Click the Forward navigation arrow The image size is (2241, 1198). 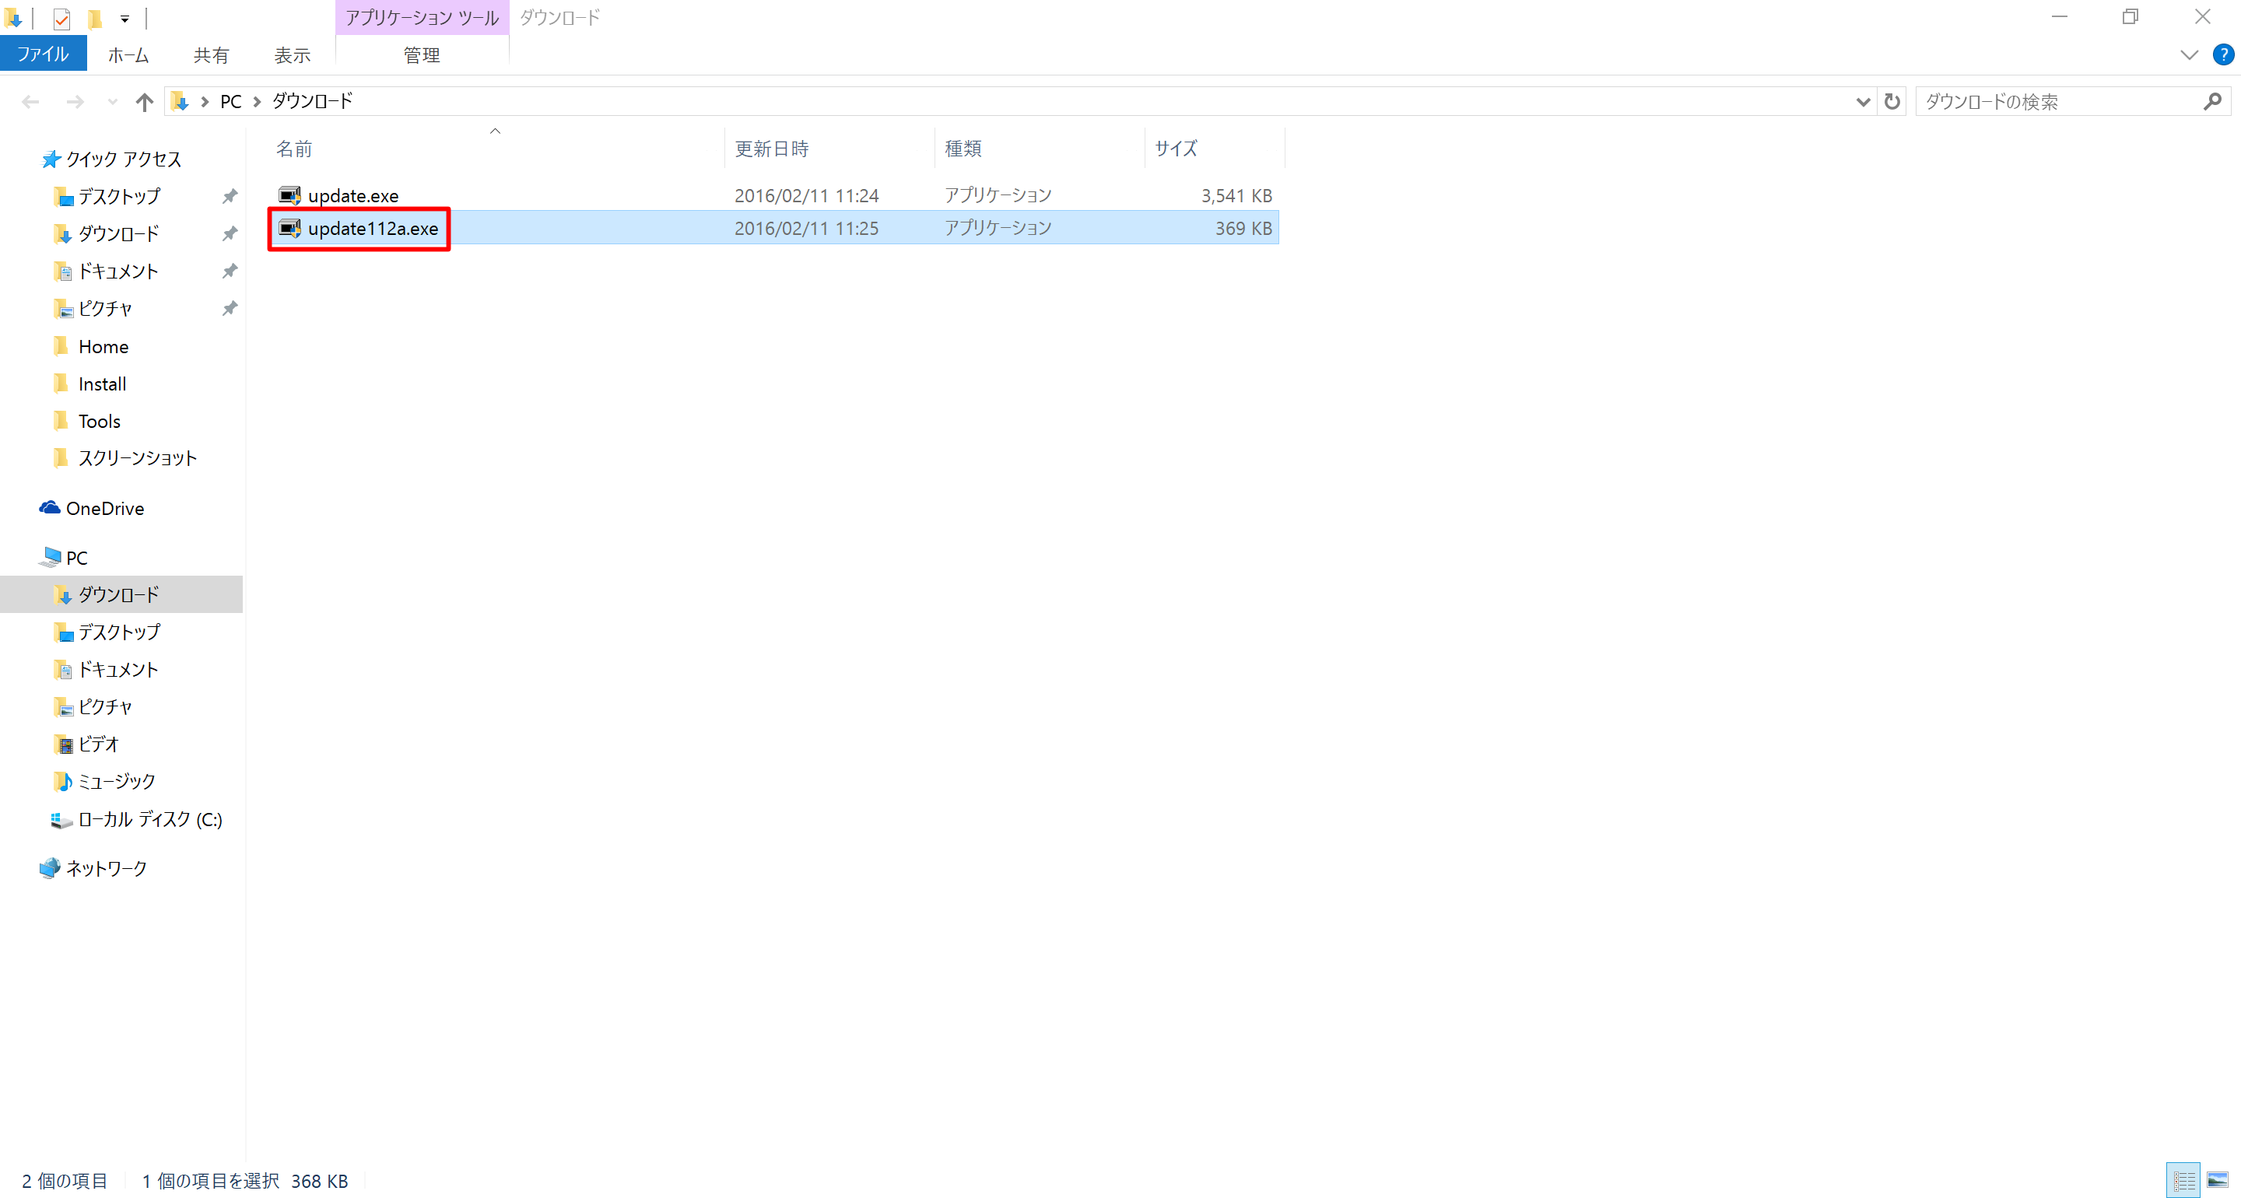click(x=75, y=102)
